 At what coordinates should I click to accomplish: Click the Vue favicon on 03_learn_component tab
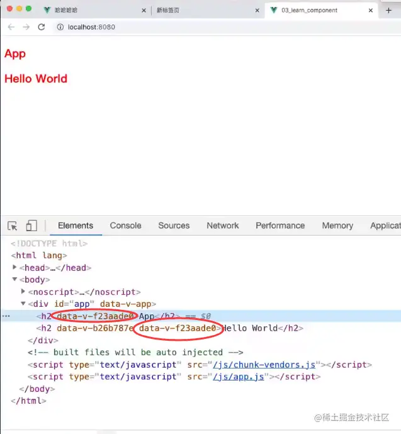click(x=274, y=10)
